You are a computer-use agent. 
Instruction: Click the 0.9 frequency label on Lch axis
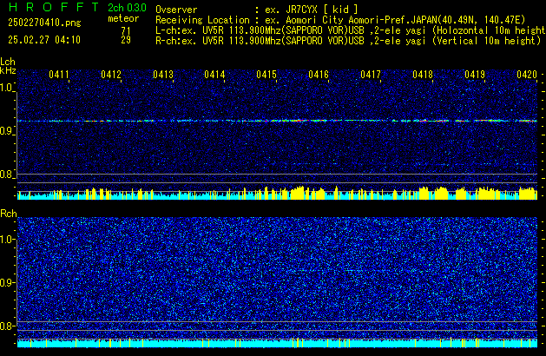pyautogui.click(x=6, y=131)
